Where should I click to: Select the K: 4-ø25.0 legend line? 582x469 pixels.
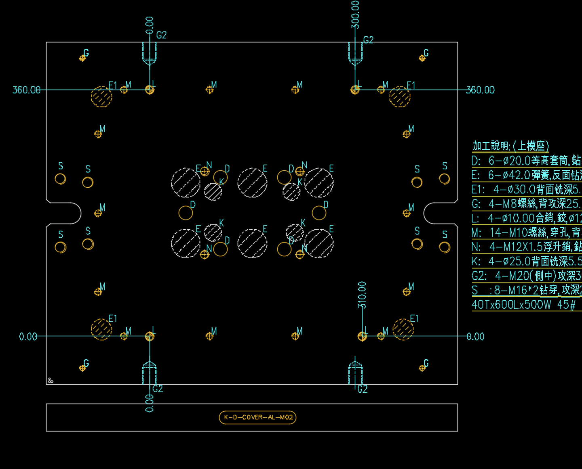pos(527,261)
